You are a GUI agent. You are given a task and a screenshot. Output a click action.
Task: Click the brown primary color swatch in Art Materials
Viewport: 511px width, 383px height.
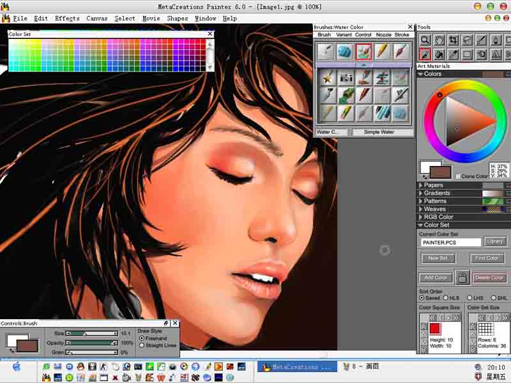pos(440,172)
